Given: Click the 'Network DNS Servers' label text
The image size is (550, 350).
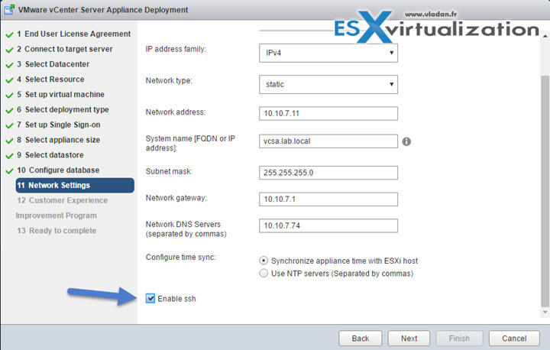Looking at the screenshot, I should click(183, 224).
